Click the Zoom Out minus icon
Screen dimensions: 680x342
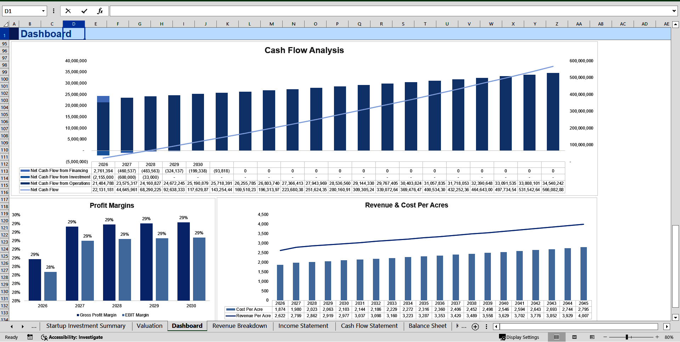pyautogui.click(x=605, y=337)
